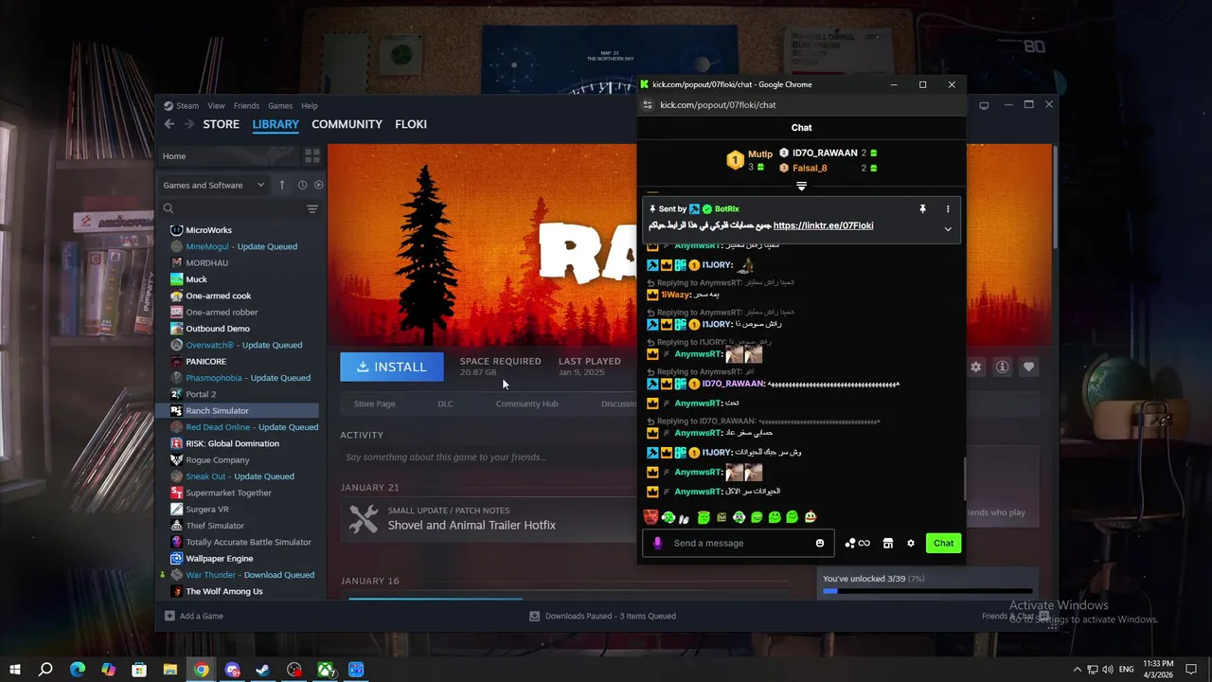The width and height of the screenshot is (1212, 682).
Task: Open the Games menu in Steam
Action: pyautogui.click(x=279, y=106)
